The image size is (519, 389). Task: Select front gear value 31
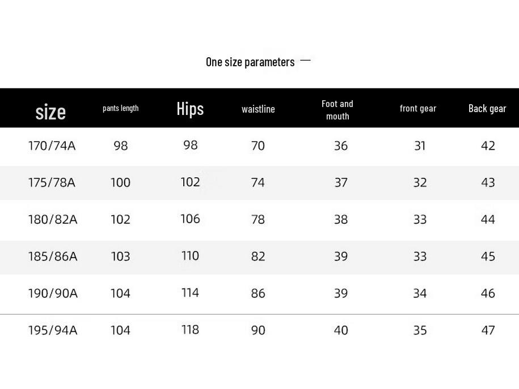(420, 146)
